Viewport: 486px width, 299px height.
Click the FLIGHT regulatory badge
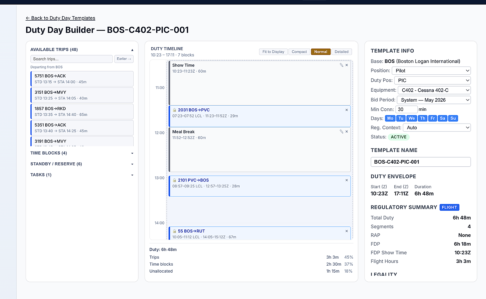pyautogui.click(x=449, y=207)
